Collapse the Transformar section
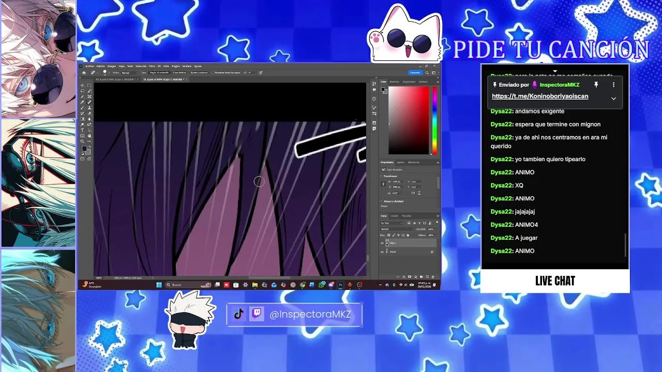The width and height of the screenshot is (662, 372). point(381,176)
